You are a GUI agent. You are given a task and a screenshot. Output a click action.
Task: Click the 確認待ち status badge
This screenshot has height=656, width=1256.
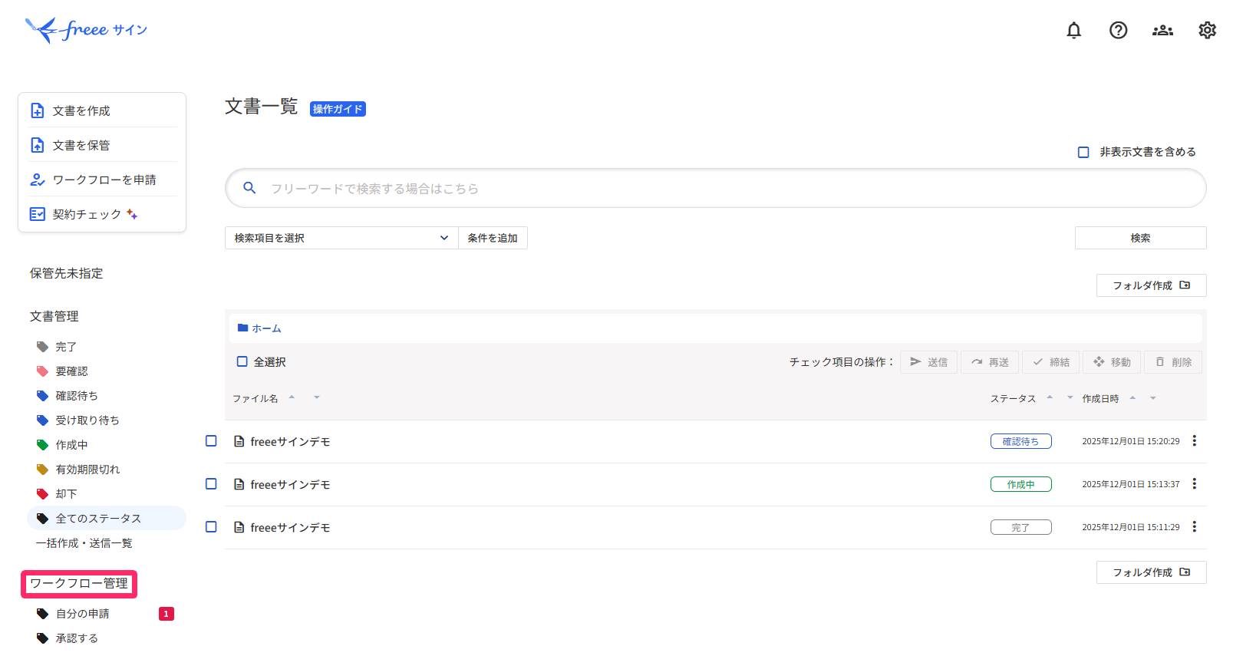coord(1020,441)
